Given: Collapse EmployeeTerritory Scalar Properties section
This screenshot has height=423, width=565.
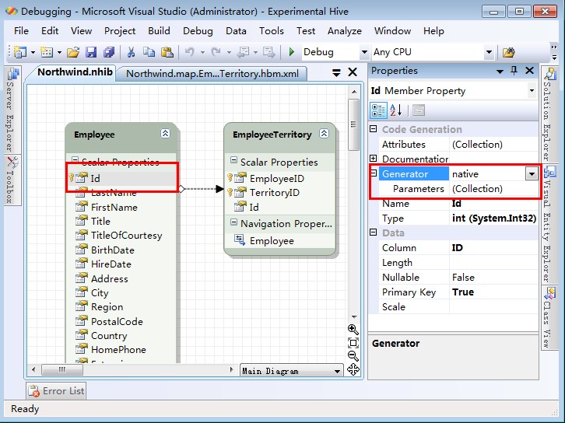Looking at the screenshot, I should (233, 160).
